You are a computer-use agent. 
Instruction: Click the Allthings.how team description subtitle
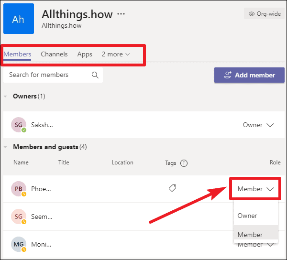(62, 26)
